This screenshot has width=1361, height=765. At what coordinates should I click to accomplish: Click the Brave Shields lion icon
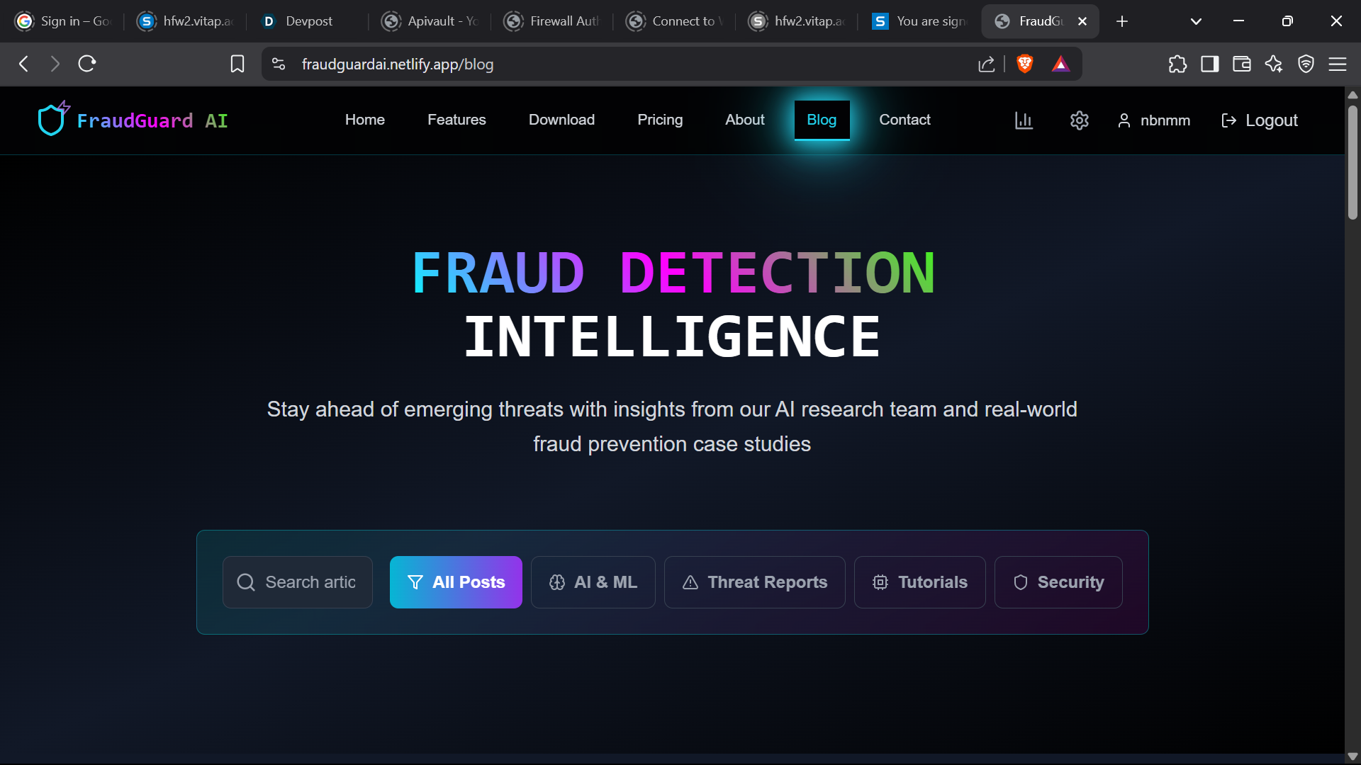tap(1024, 64)
